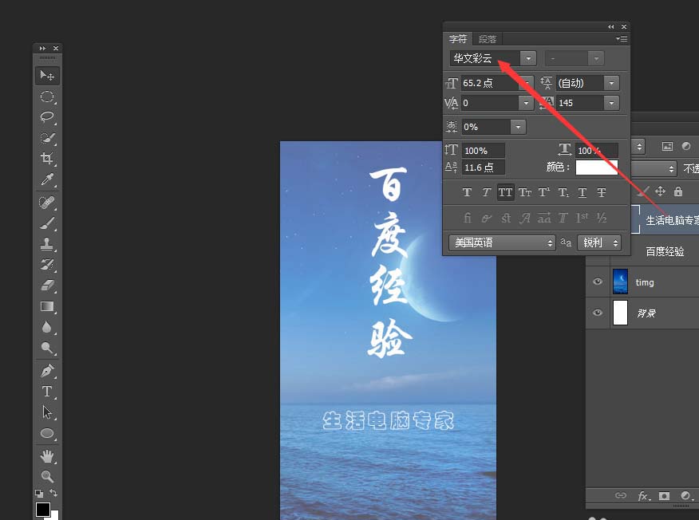Select the Hand tool
This screenshot has width=699, height=520.
click(47, 456)
